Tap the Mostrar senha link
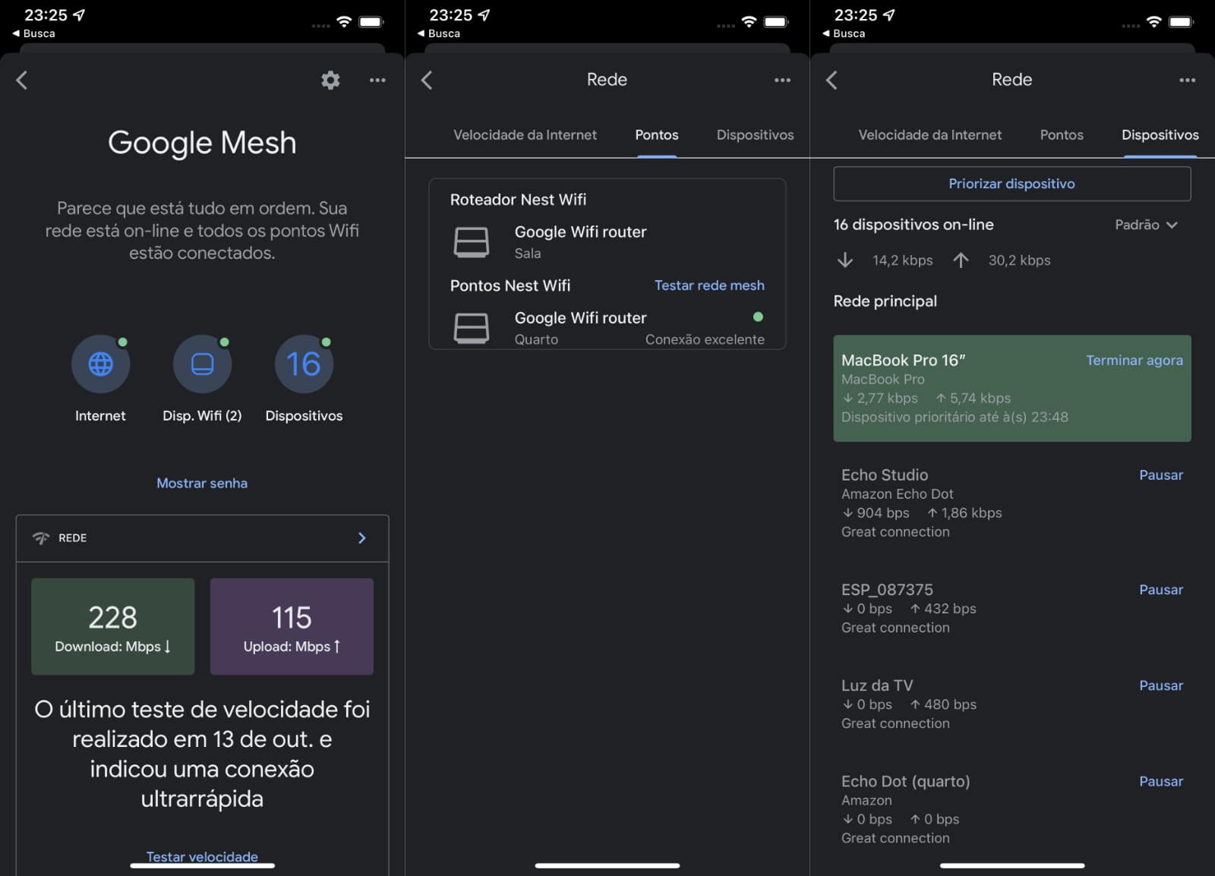 202,483
